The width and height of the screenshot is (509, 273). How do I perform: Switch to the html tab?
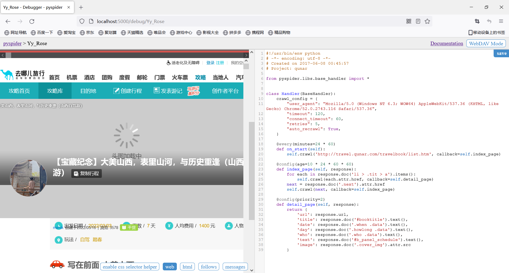pyautogui.click(x=187, y=266)
